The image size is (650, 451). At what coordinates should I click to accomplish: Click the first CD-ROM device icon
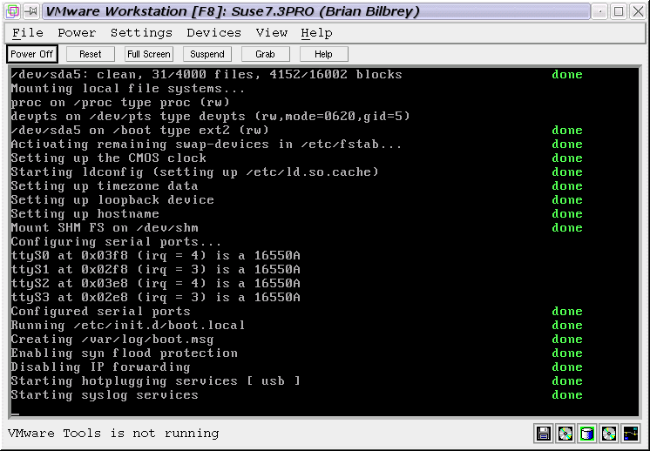[565, 434]
